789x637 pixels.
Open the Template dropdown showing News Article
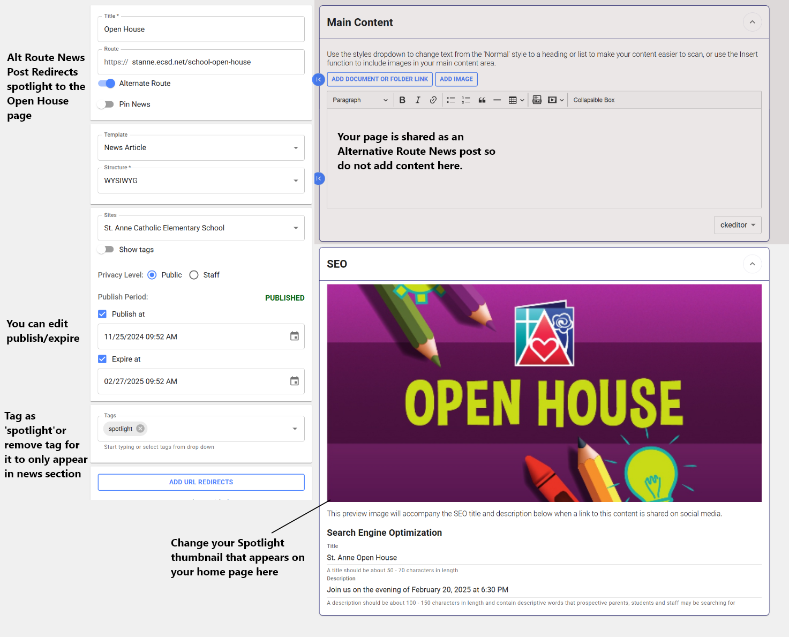[x=201, y=148]
